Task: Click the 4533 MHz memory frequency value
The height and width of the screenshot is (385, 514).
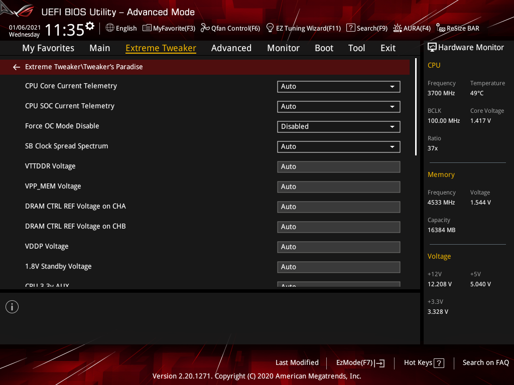Action: [x=441, y=203]
